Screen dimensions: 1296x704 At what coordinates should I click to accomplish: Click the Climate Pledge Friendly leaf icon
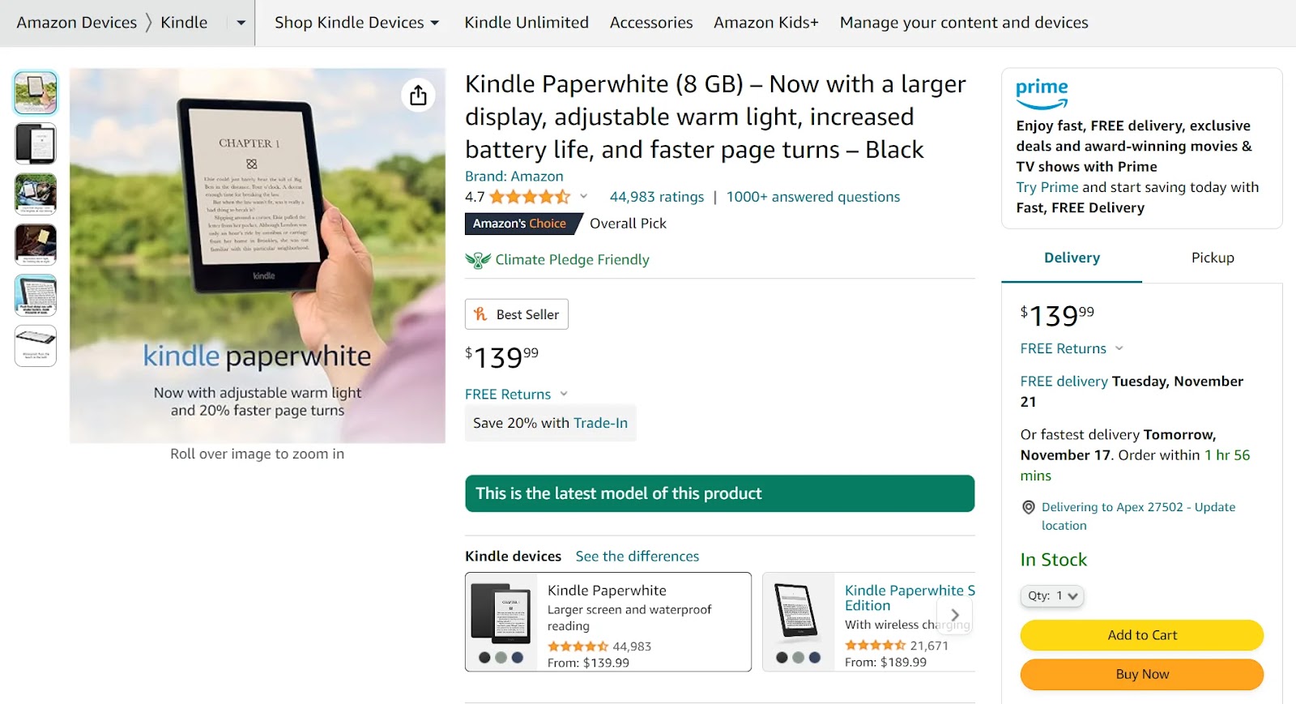point(480,259)
